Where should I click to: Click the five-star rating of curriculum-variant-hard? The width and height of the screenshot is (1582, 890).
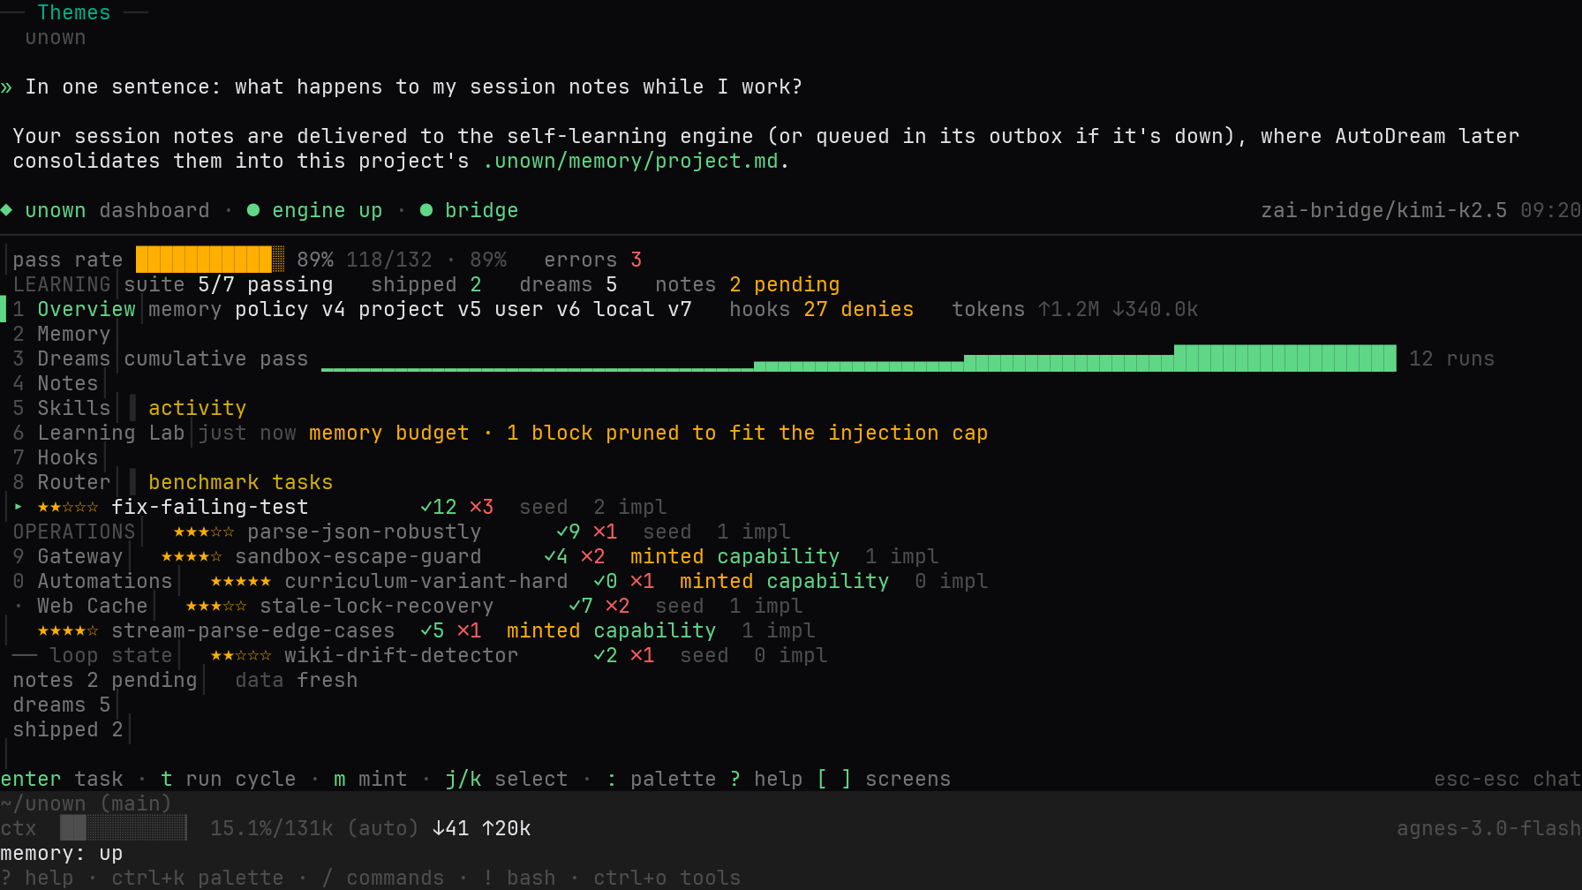pyautogui.click(x=241, y=581)
